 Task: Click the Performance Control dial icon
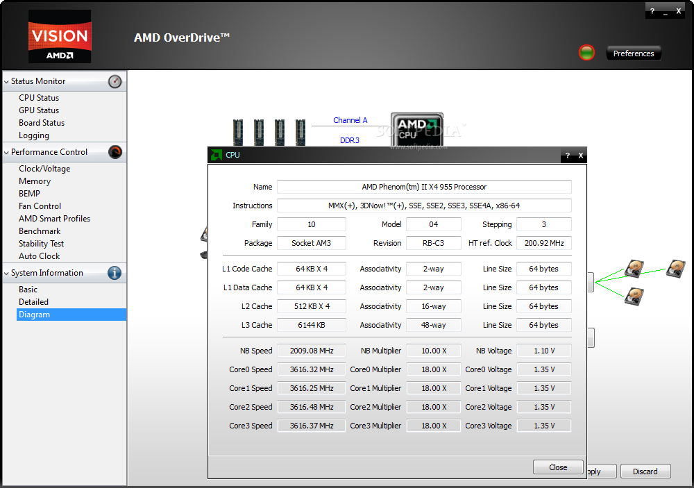[115, 152]
